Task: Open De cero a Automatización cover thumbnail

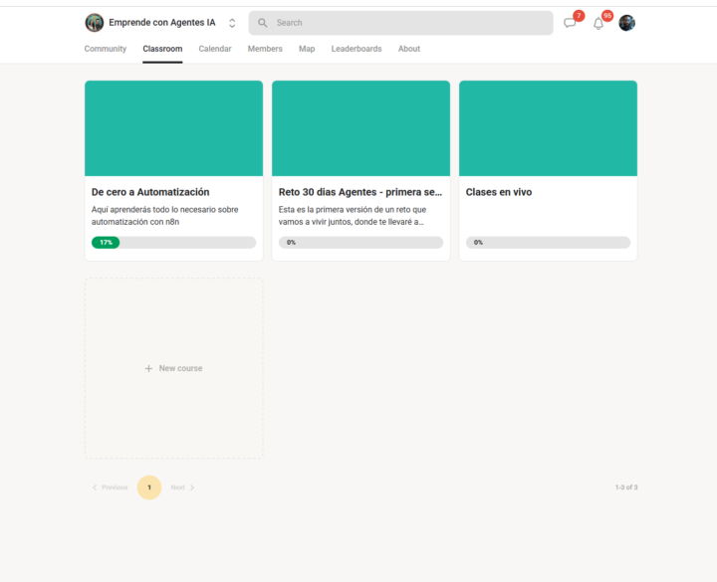Action: [173, 128]
